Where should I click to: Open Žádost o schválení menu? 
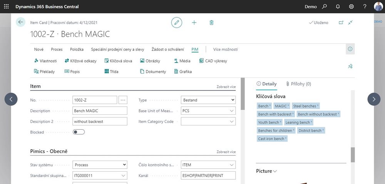click(x=168, y=49)
